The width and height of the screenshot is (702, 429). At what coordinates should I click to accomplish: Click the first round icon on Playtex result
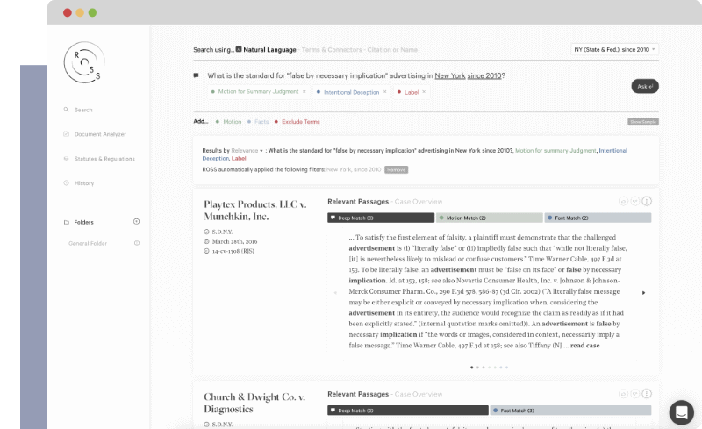[x=623, y=201]
